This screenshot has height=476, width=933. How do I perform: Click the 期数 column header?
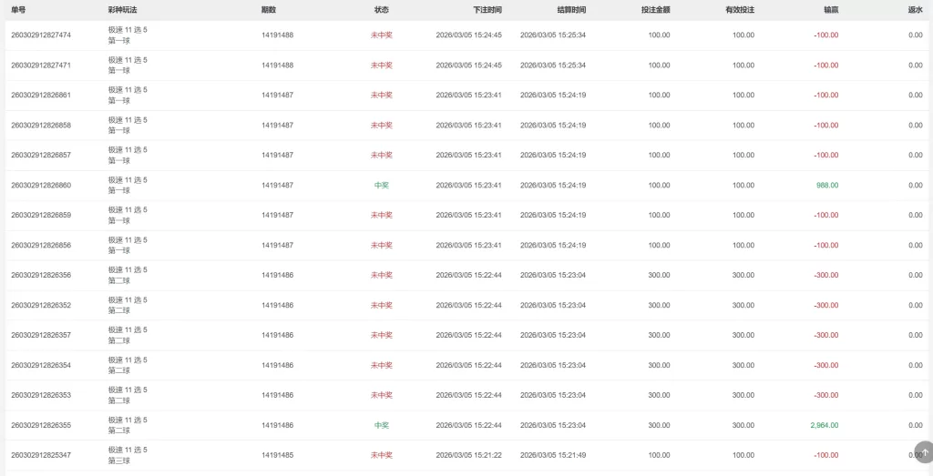coord(269,10)
